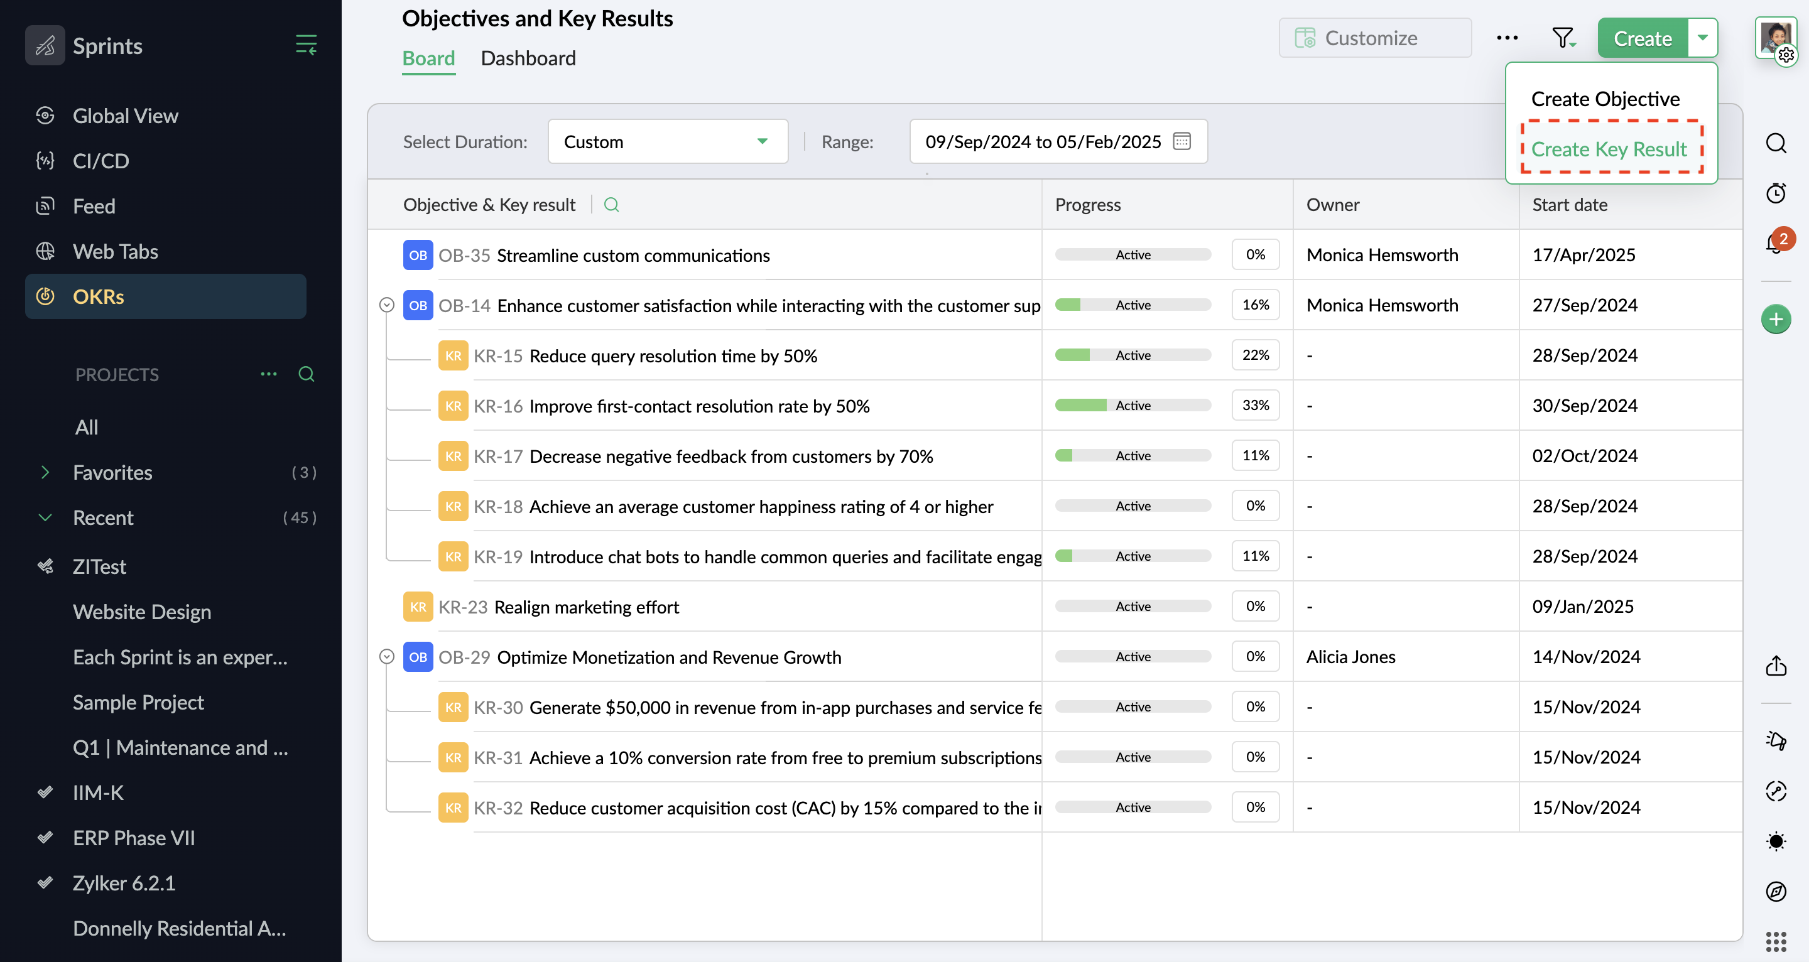This screenshot has width=1809, height=962.
Task: Select All projects in sidebar
Action: coord(87,427)
